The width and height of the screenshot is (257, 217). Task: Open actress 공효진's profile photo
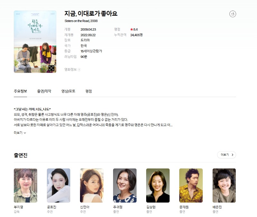pos(58,185)
